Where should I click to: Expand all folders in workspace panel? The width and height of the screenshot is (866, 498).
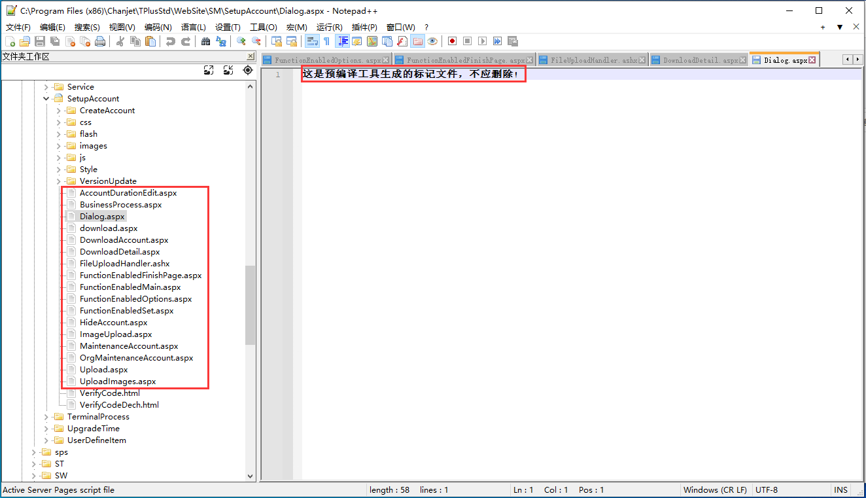coord(209,70)
